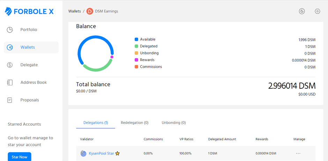Click the blue Available color swatch
328x161 pixels.
pyautogui.click(x=136, y=39)
